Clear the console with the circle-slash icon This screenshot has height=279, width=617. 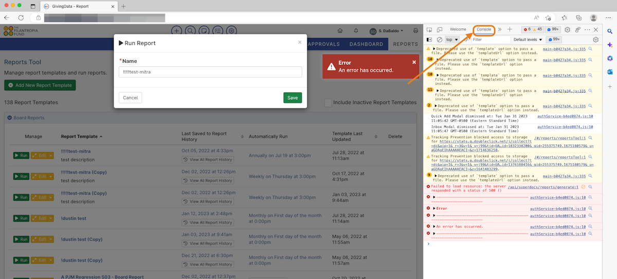(x=440, y=40)
